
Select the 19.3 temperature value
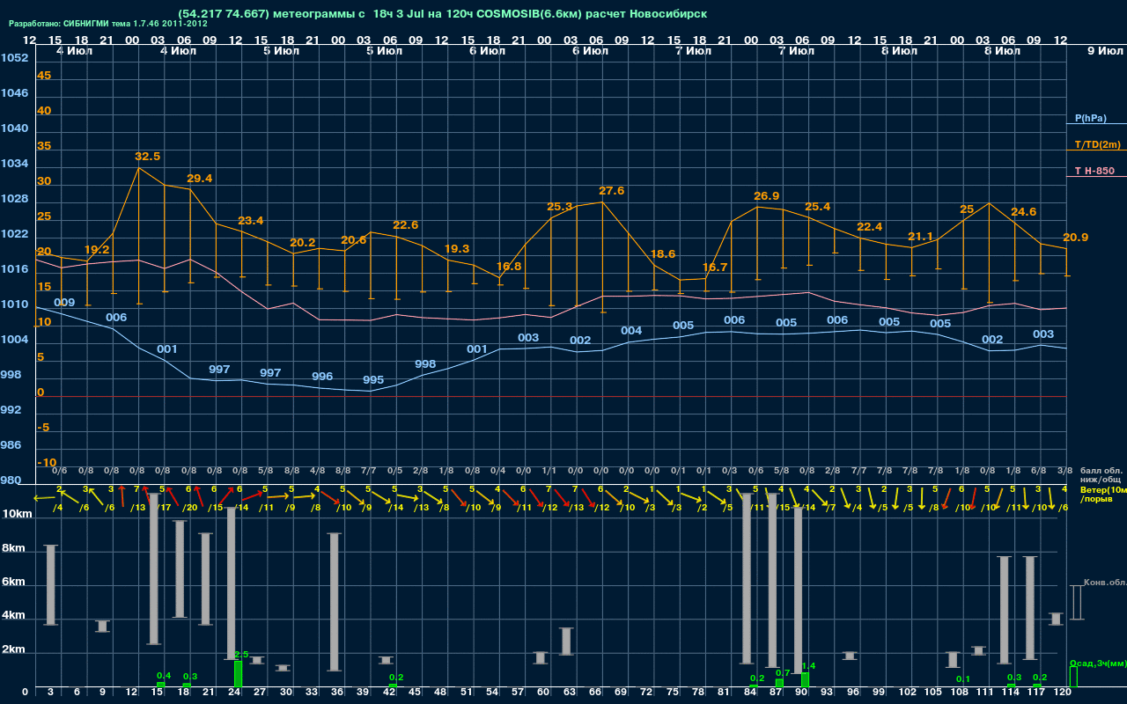pyautogui.click(x=457, y=249)
